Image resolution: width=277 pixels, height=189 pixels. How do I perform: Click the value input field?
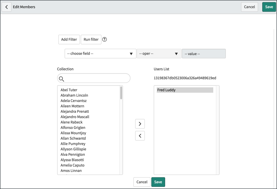click(x=204, y=54)
